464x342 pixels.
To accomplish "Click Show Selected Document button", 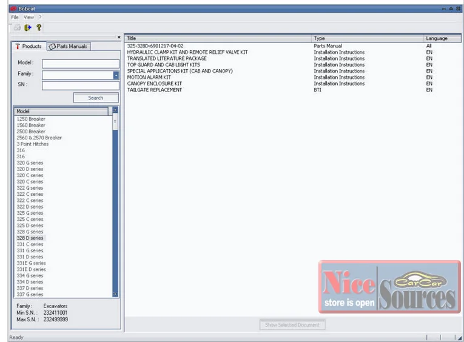I will coord(292,325).
